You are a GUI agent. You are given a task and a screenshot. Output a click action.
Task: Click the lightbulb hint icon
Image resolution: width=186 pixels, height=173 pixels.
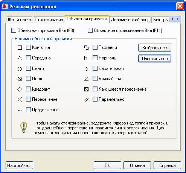24,127
